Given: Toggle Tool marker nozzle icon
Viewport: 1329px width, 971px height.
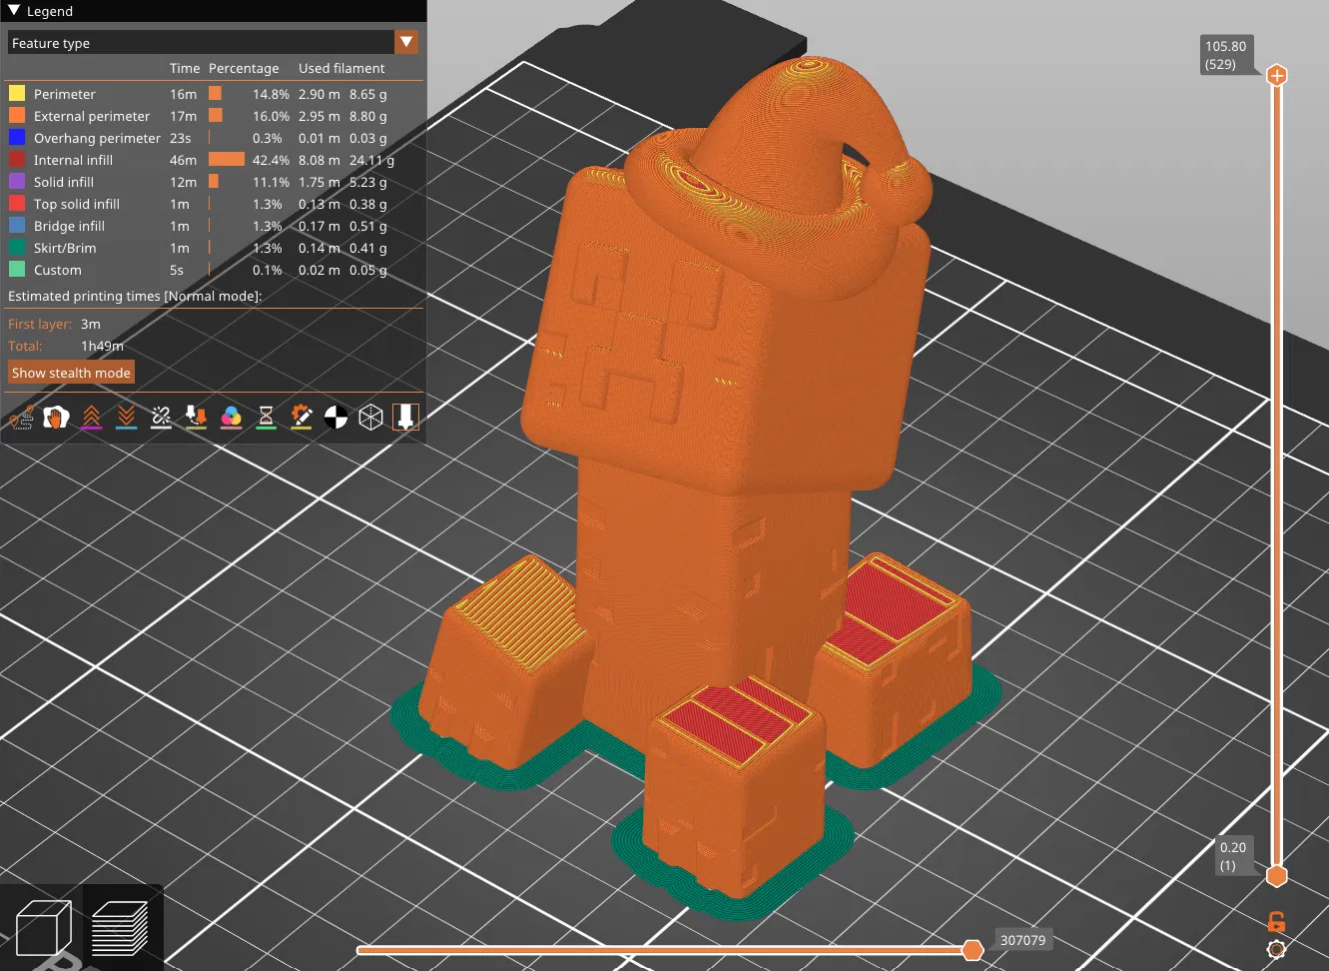Looking at the screenshot, I should pos(405,417).
